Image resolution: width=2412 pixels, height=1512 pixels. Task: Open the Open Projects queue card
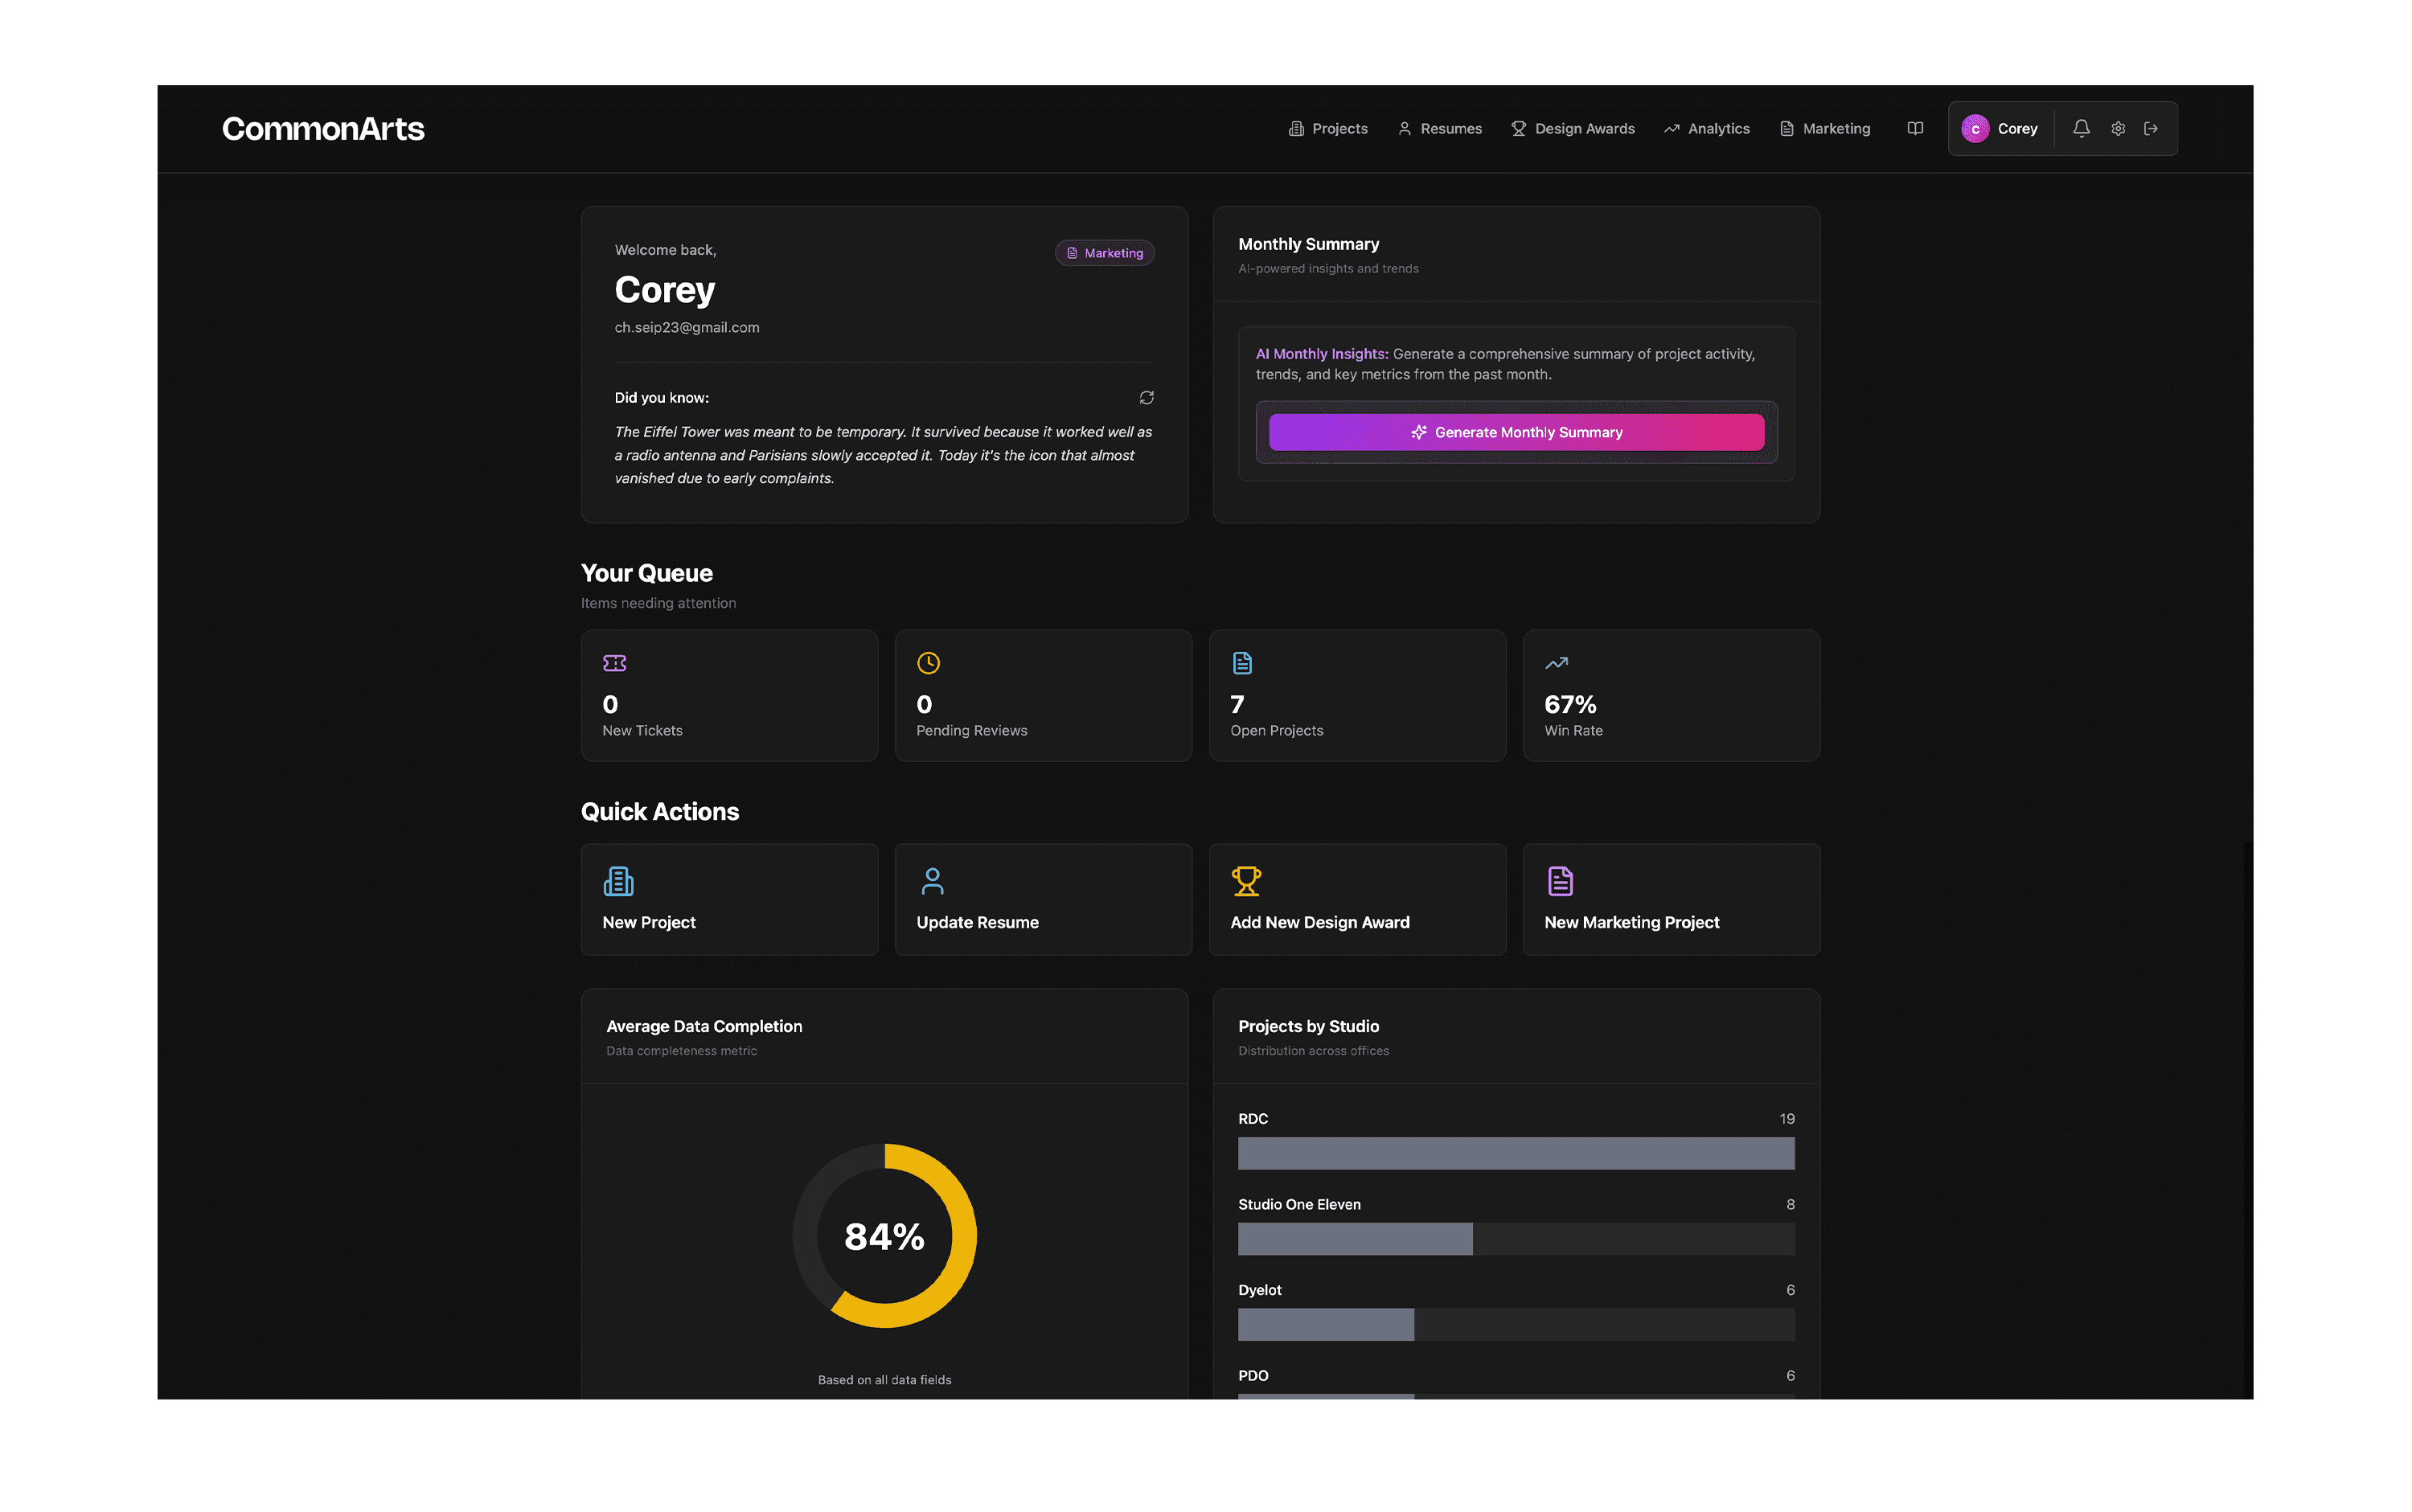(x=1356, y=695)
